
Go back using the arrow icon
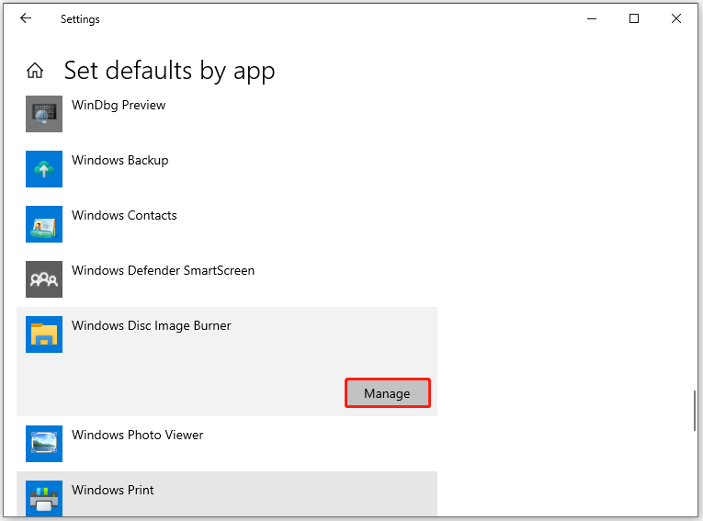pyautogui.click(x=26, y=18)
